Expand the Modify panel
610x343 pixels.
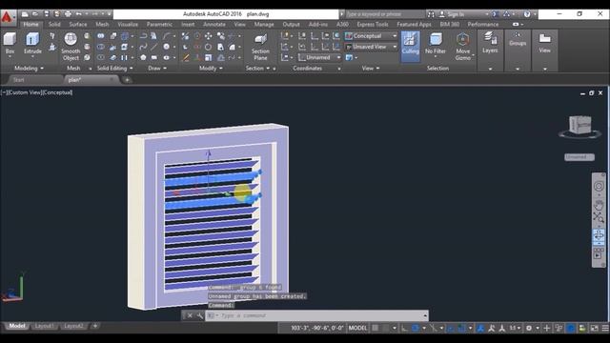click(x=211, y=68)
